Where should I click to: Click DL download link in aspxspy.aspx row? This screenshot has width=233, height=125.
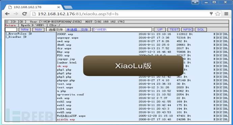coord(226,38)
